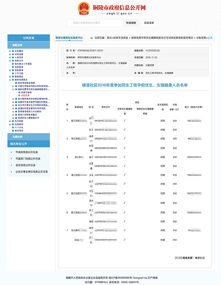Open 县区信息公开目录 link

[x=25, y=165]
